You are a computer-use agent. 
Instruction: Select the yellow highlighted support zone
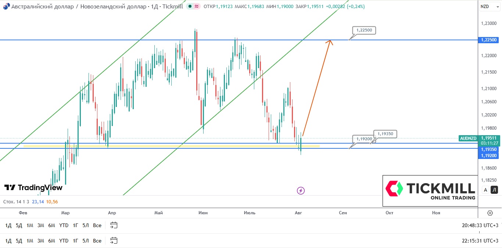pos(171,146)
